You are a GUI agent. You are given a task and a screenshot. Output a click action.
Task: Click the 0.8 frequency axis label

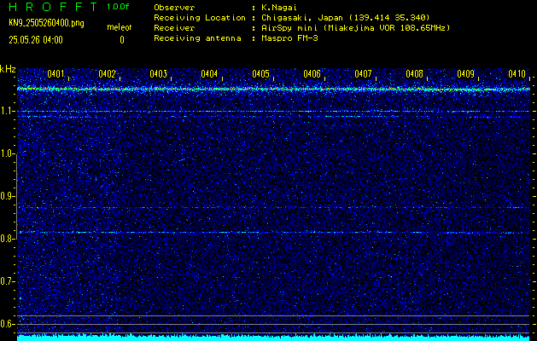coord(7,239)
